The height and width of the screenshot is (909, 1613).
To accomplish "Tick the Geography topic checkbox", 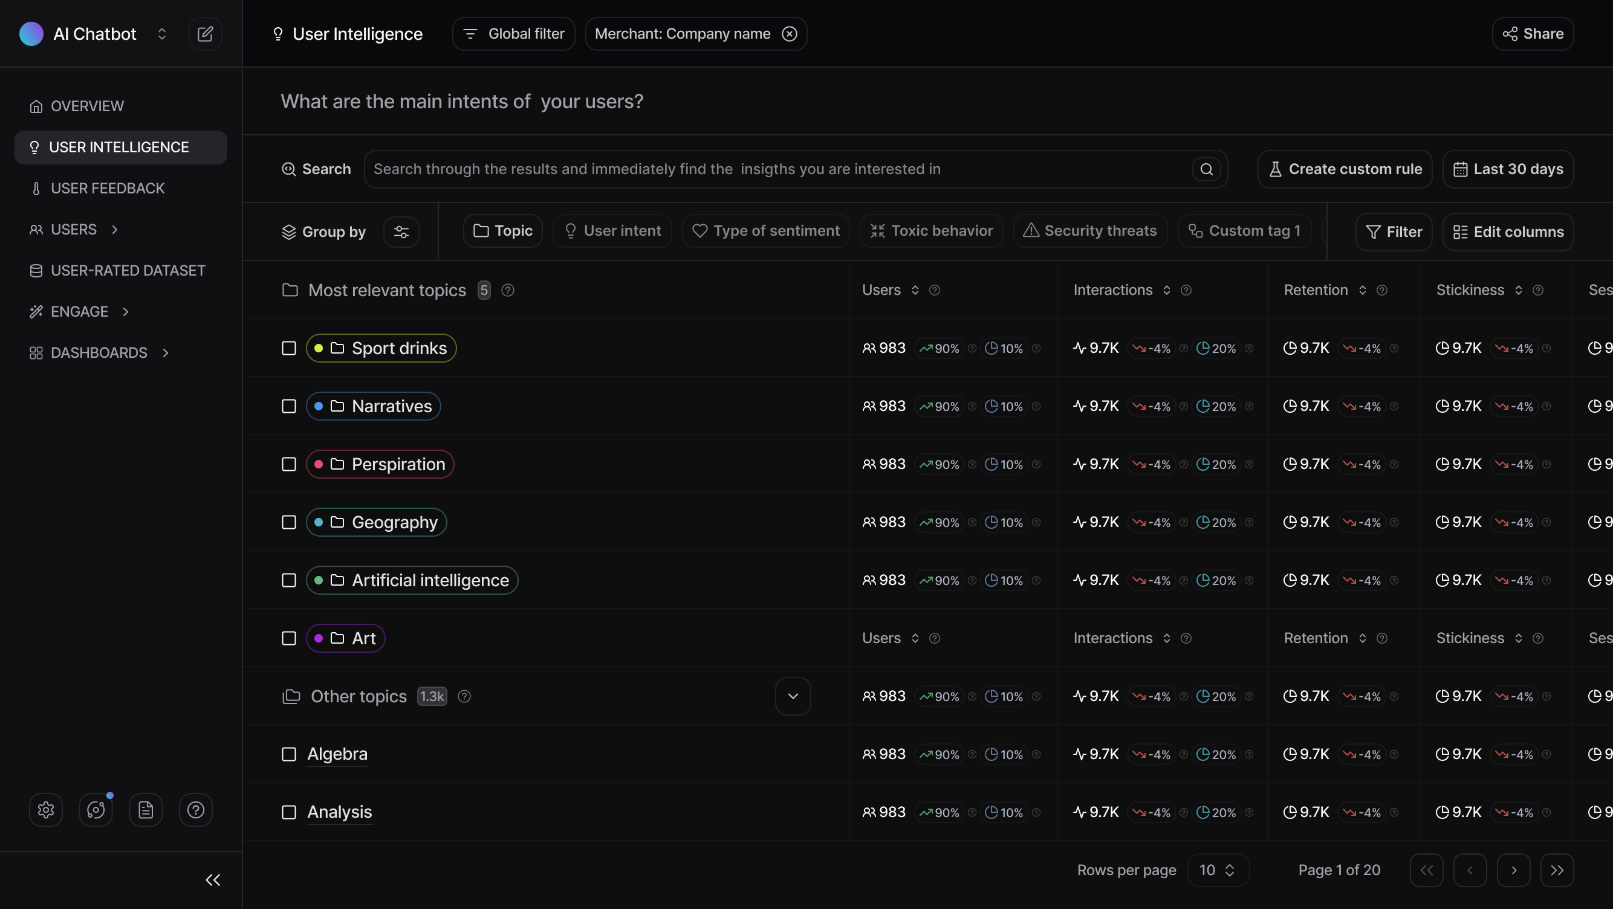I will (288, 522).
